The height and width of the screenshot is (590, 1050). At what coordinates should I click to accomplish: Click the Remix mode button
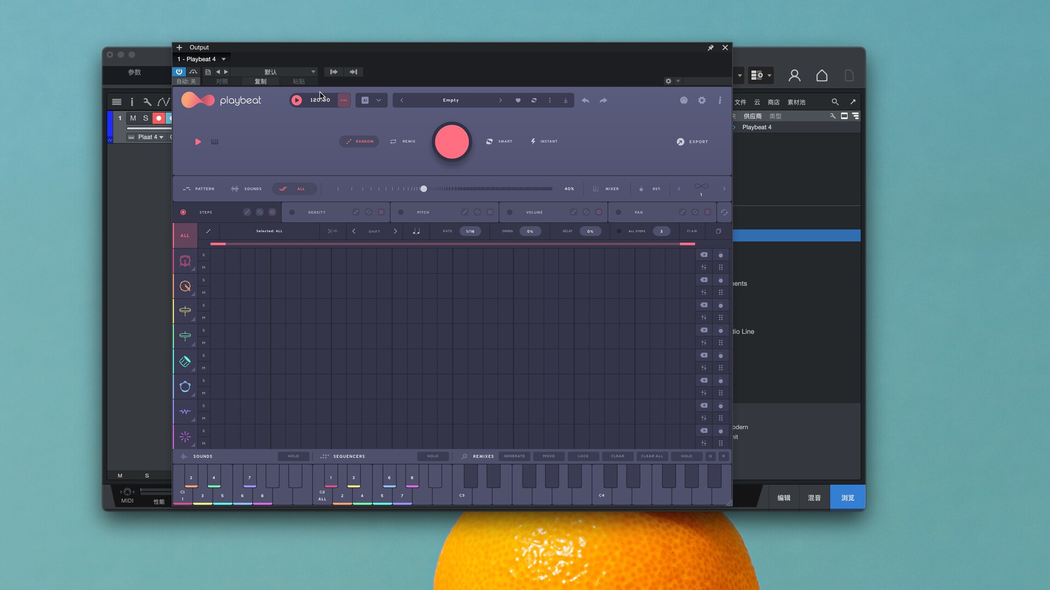403,141
